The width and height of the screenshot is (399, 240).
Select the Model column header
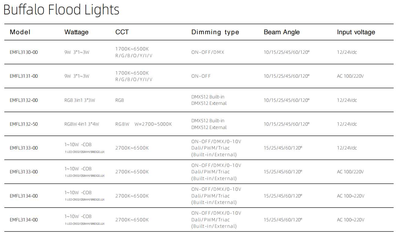pyautogui.click(x=20, y=32)
